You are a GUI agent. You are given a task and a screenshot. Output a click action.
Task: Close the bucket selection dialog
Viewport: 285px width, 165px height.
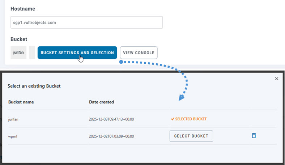point(277,79)
